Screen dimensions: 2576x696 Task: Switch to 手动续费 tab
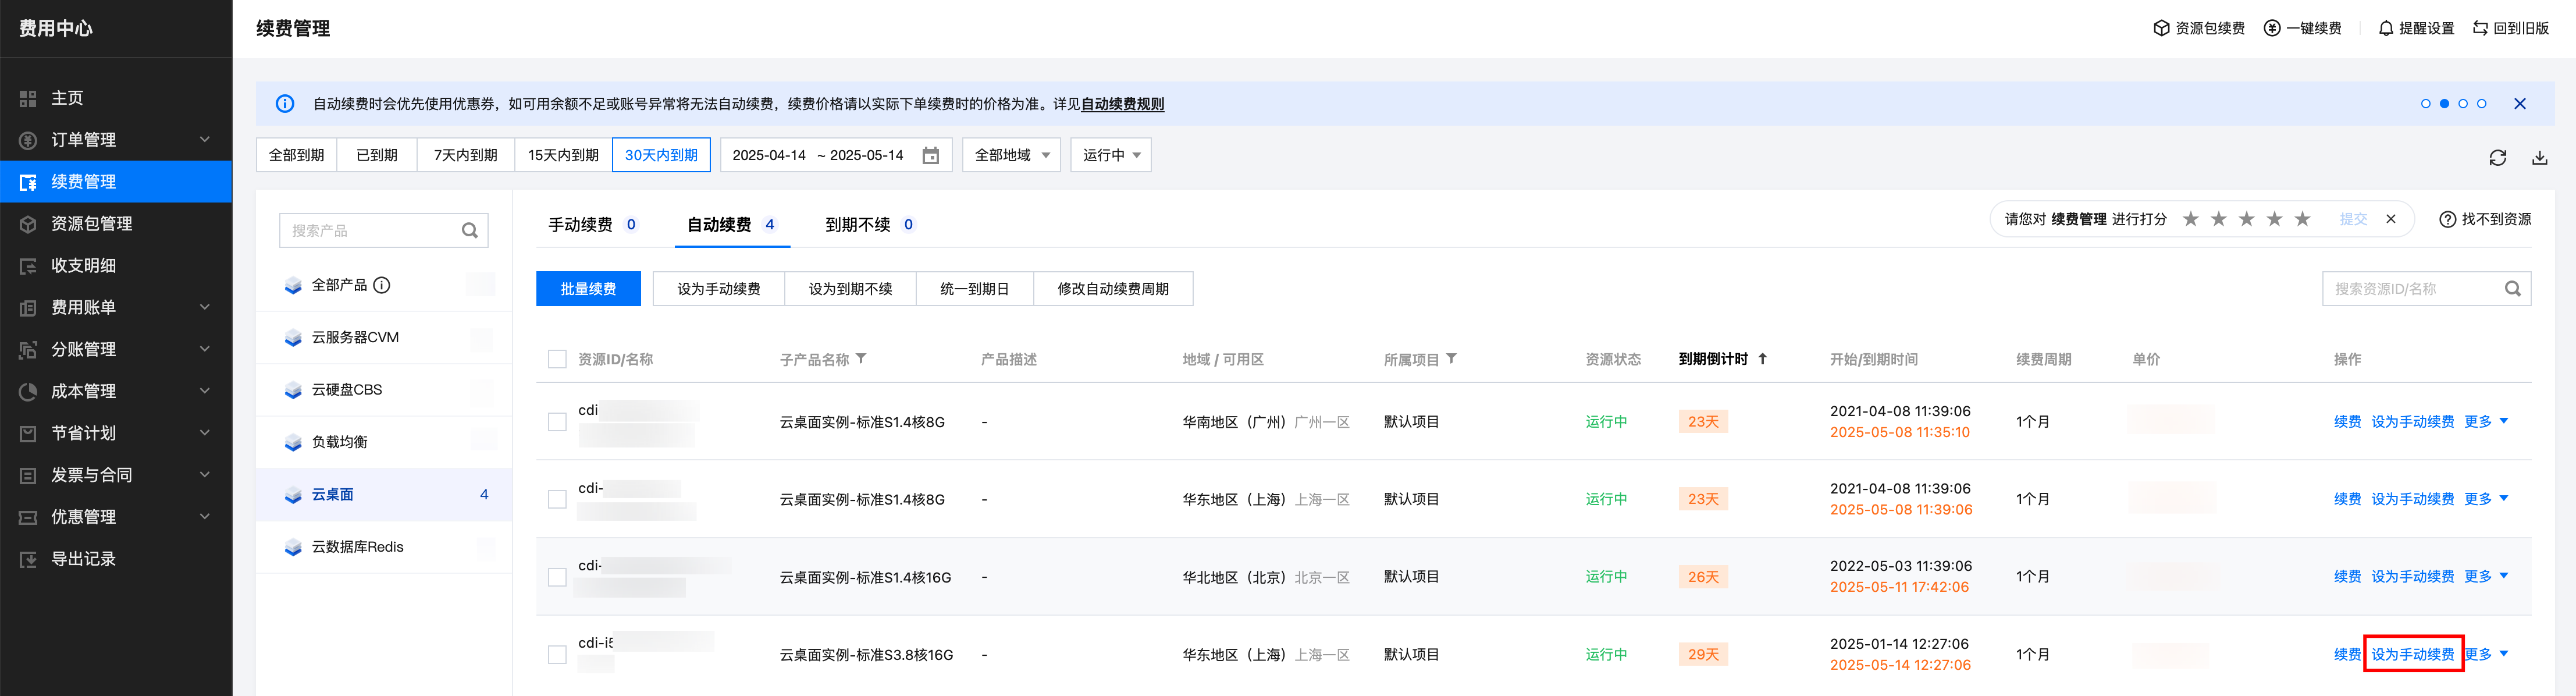592,225
